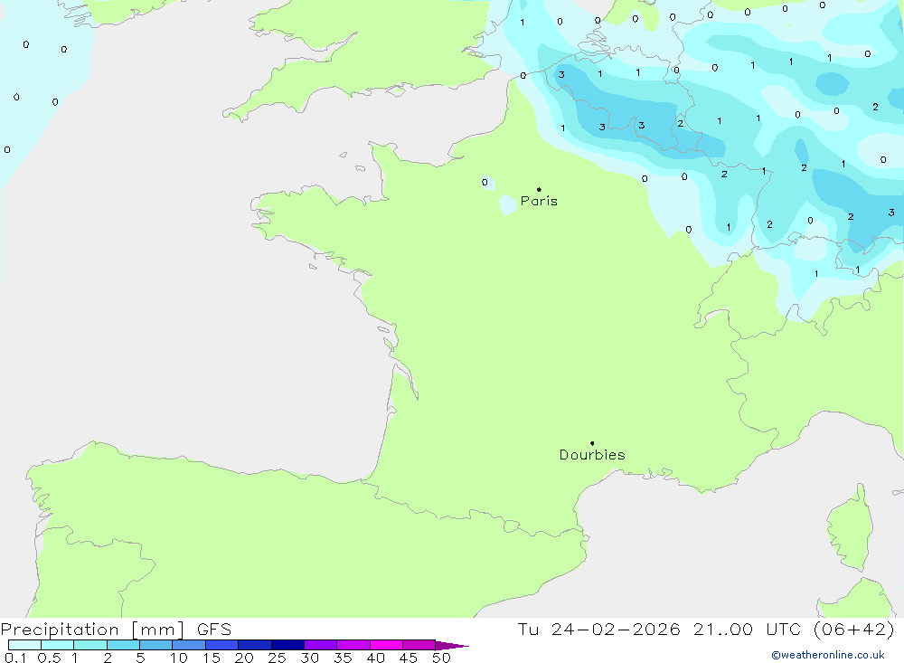The image size is (904, 663).
Task: Pick the 35–40 mm legend swatch
Action: click(353, 645)
